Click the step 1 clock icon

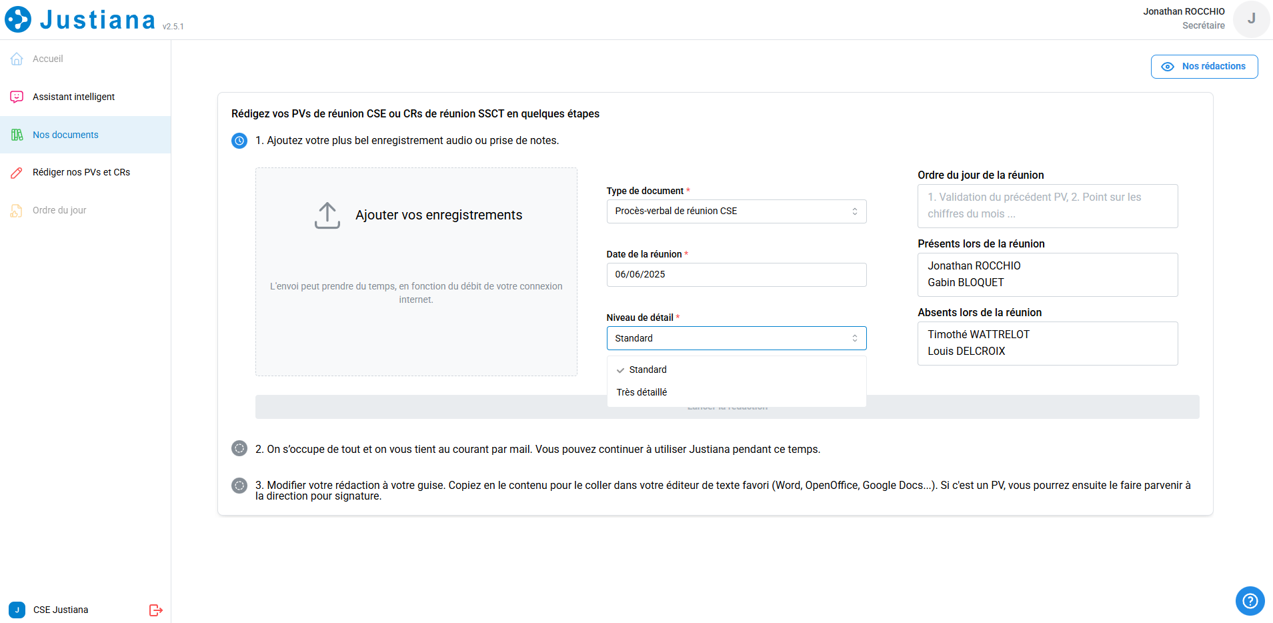(239, 141)
